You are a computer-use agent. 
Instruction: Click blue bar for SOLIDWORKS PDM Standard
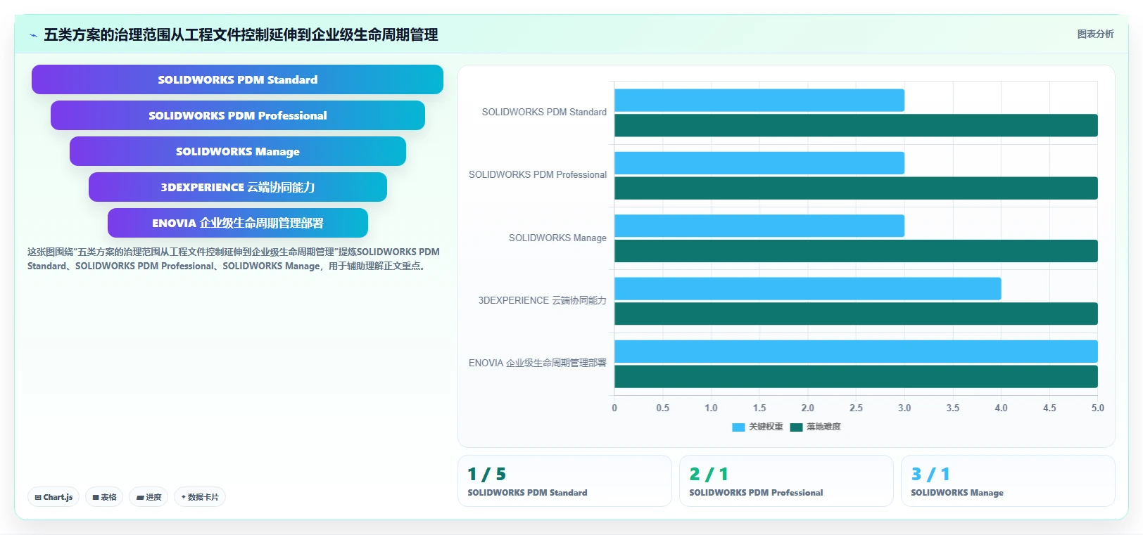[x=759, y=101]
